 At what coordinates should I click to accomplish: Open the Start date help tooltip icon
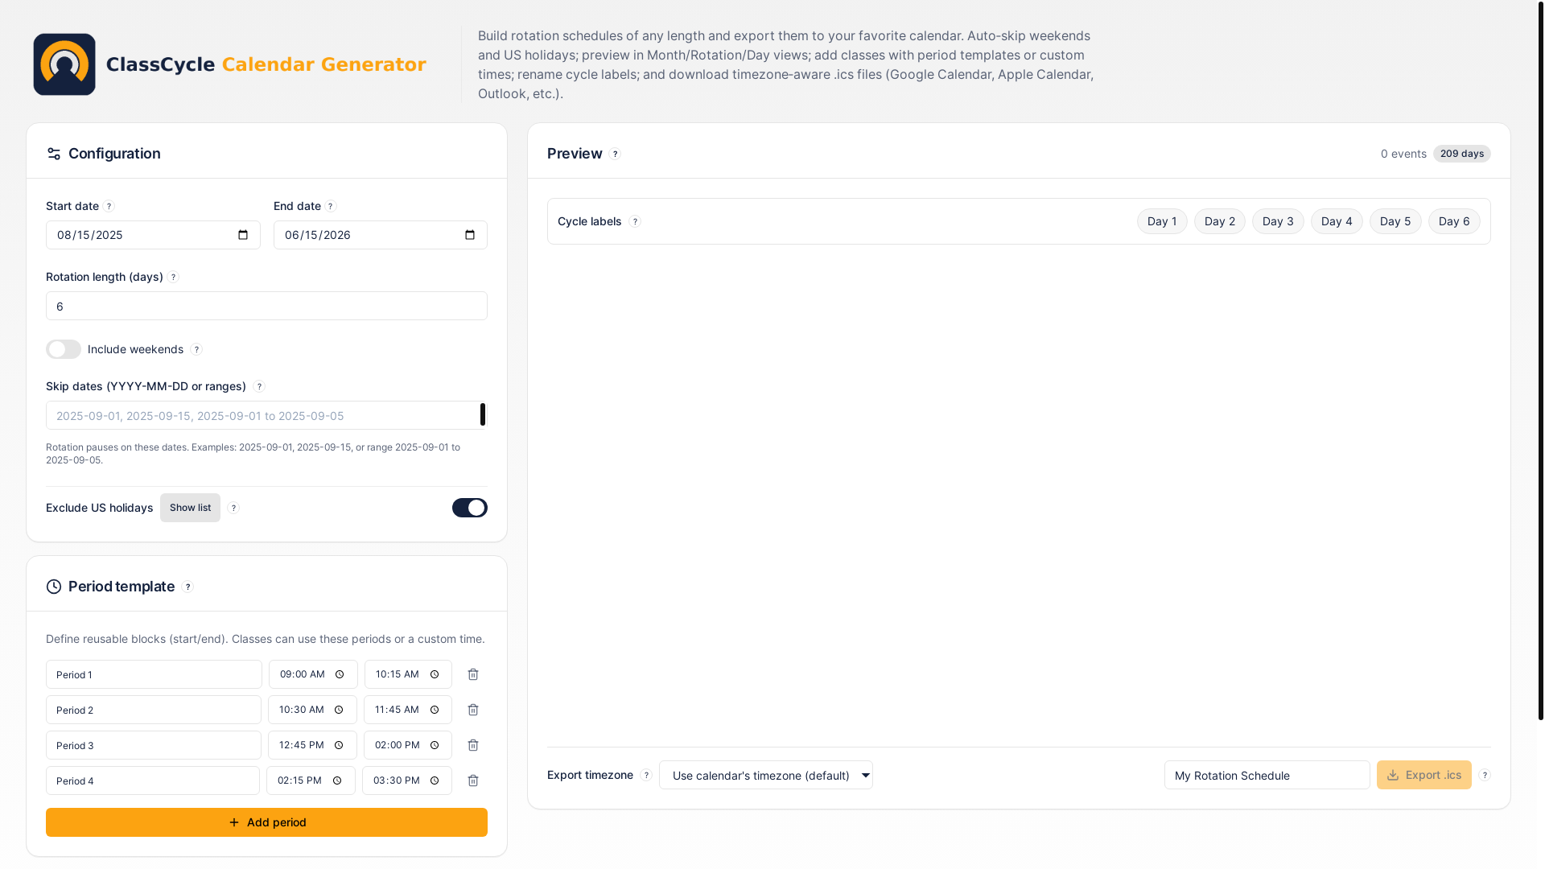pyautogui.click(x=109, y=207)
